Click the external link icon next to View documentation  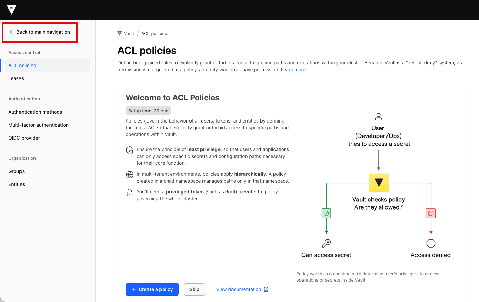point(266,289)
